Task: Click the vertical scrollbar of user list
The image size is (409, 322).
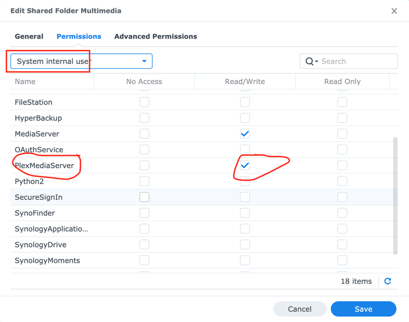Action: pos(395,195)
